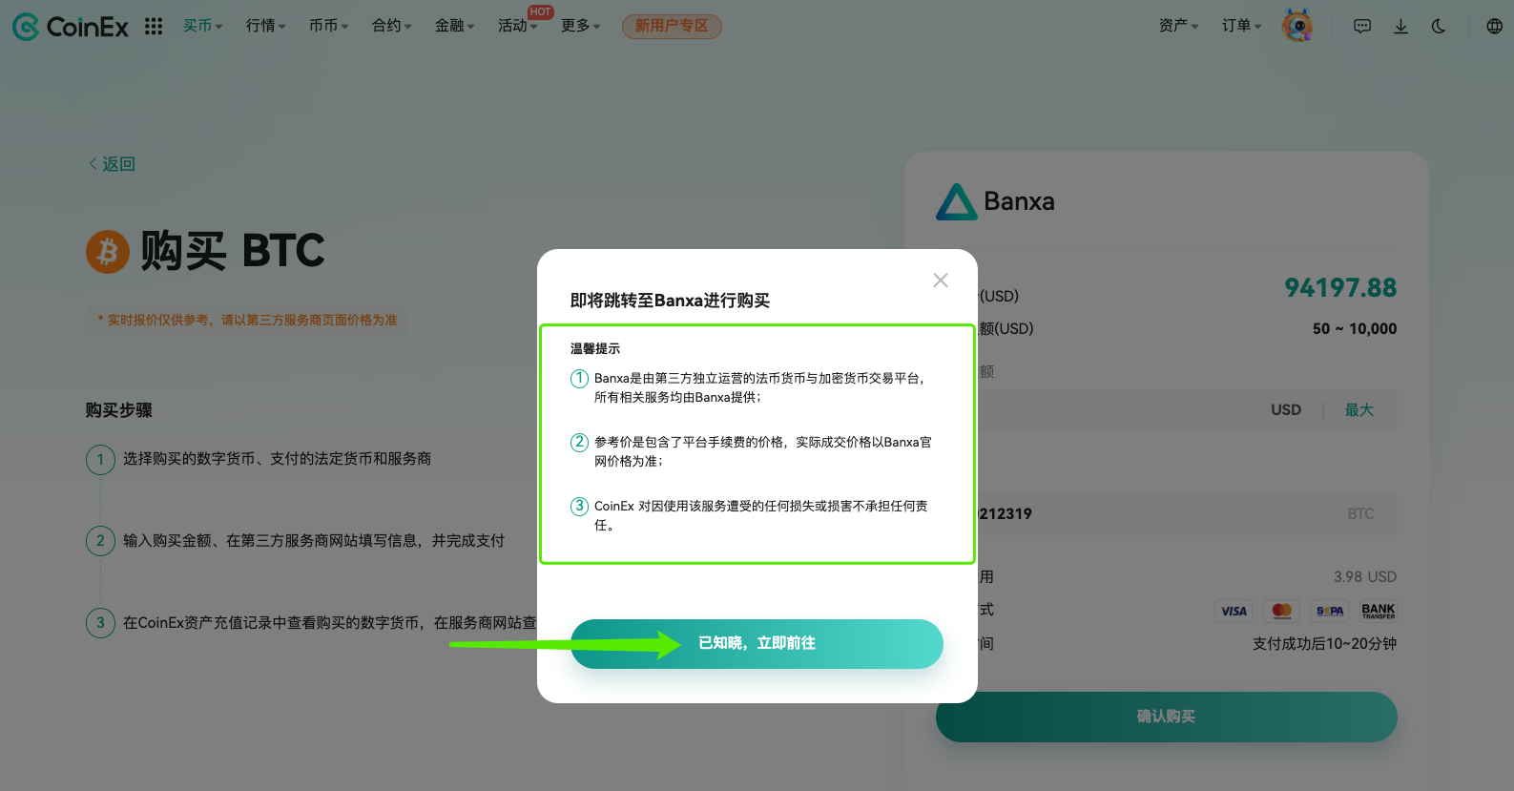
Task: Click the download app icon
Action: tap(1400, 27)
